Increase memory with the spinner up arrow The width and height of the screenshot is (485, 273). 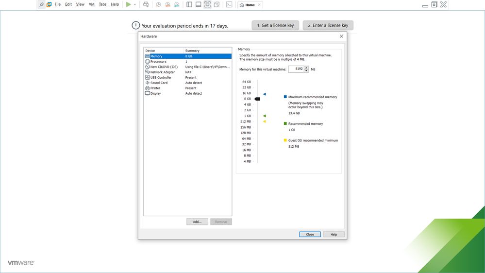point(306,68)
